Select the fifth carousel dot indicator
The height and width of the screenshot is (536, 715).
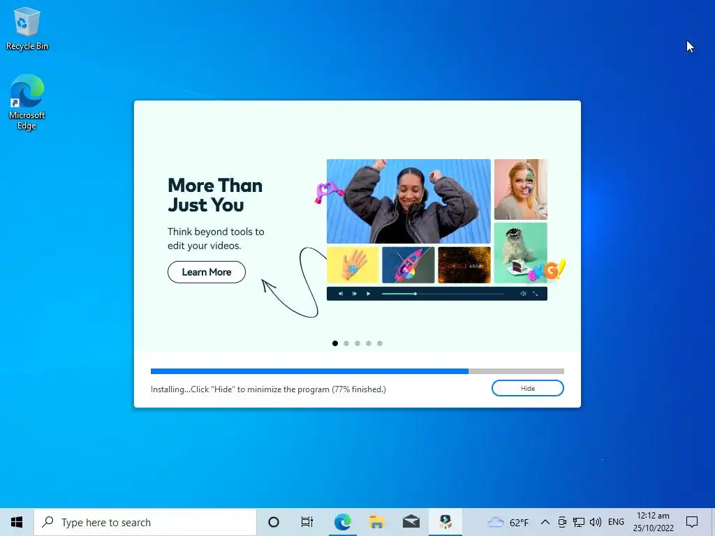point(380,343)
